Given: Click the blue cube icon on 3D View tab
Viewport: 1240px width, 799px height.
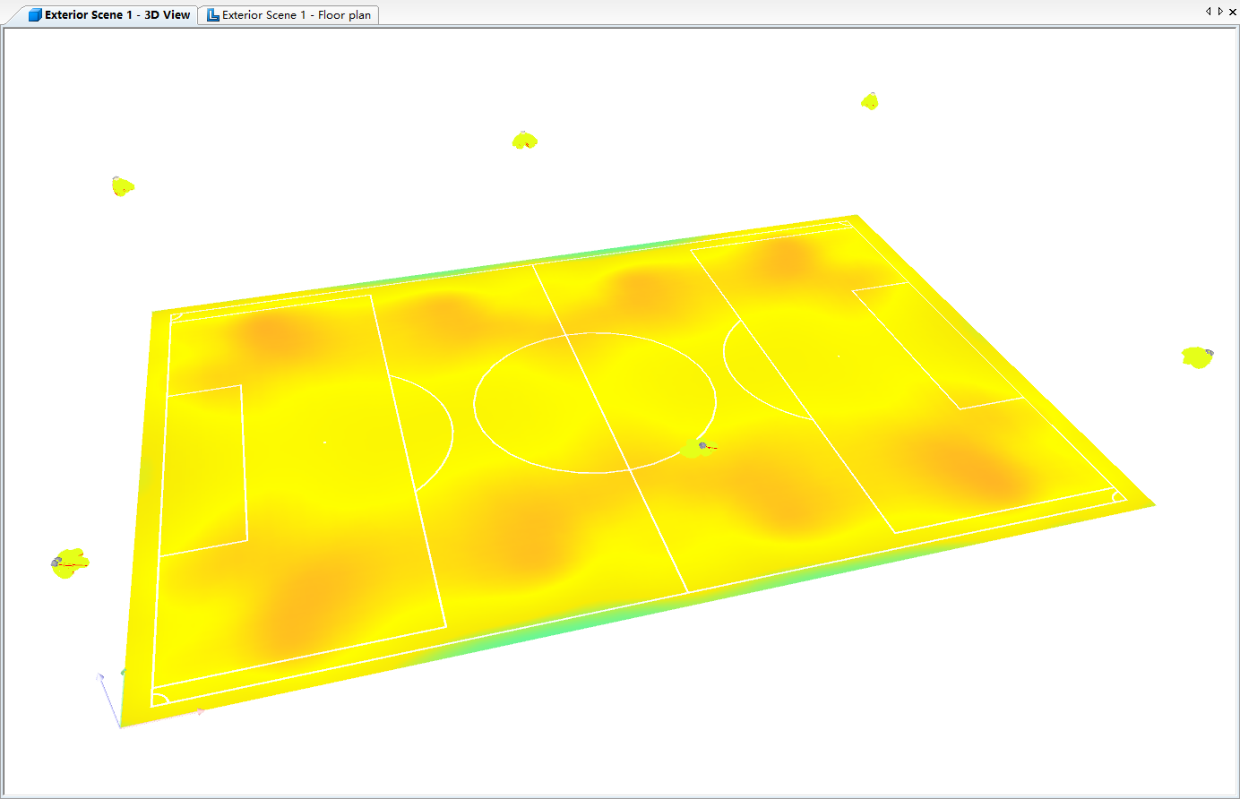Looking at the screenshot, I should pos(35,15).
